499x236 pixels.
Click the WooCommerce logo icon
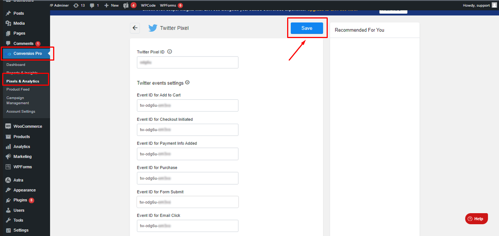point(8,126)
